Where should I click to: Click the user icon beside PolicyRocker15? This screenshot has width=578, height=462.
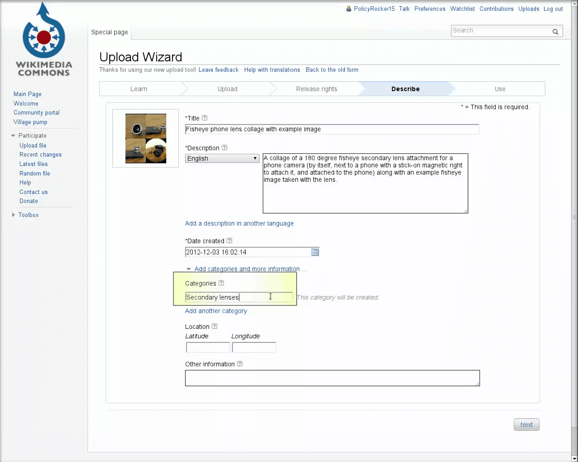349,9
